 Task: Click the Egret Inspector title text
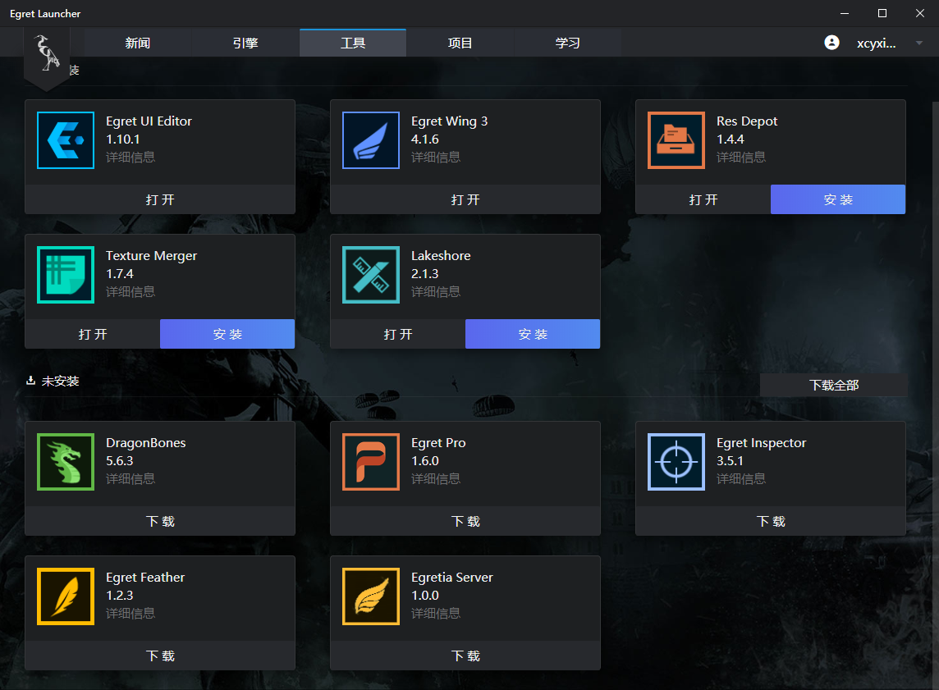pyautogui.click(x=761, y=443)
